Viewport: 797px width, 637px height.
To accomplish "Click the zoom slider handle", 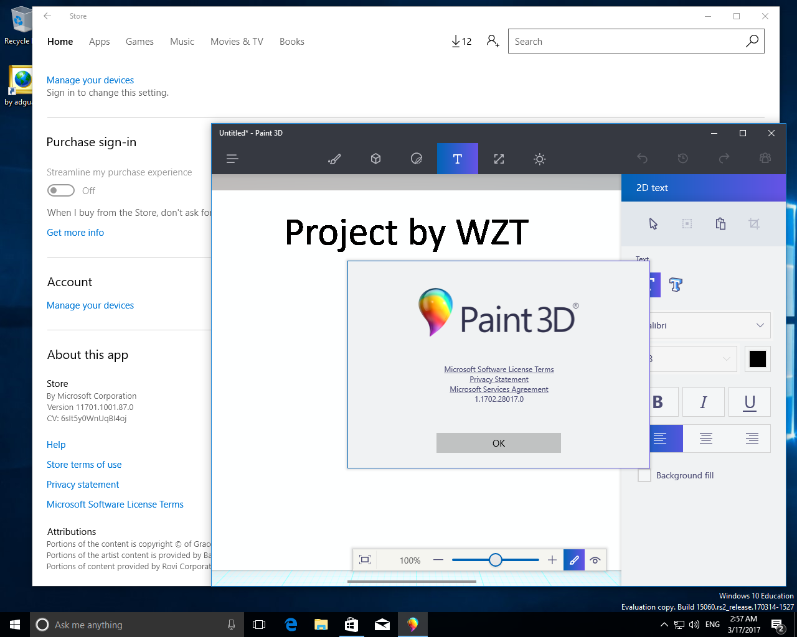I will (x=496, y=560).
